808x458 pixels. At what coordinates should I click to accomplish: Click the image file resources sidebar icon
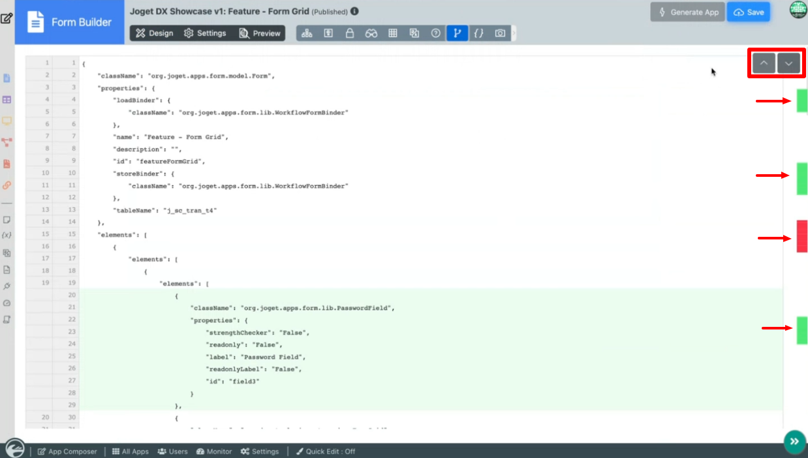[7, 269]
